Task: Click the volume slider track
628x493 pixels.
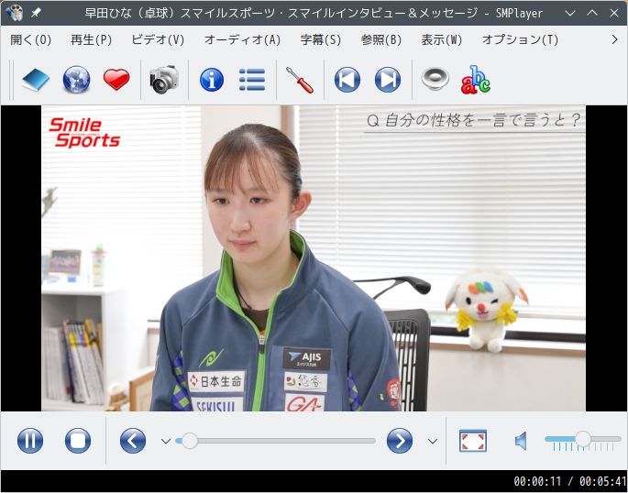Action: (x=583, y=439)
